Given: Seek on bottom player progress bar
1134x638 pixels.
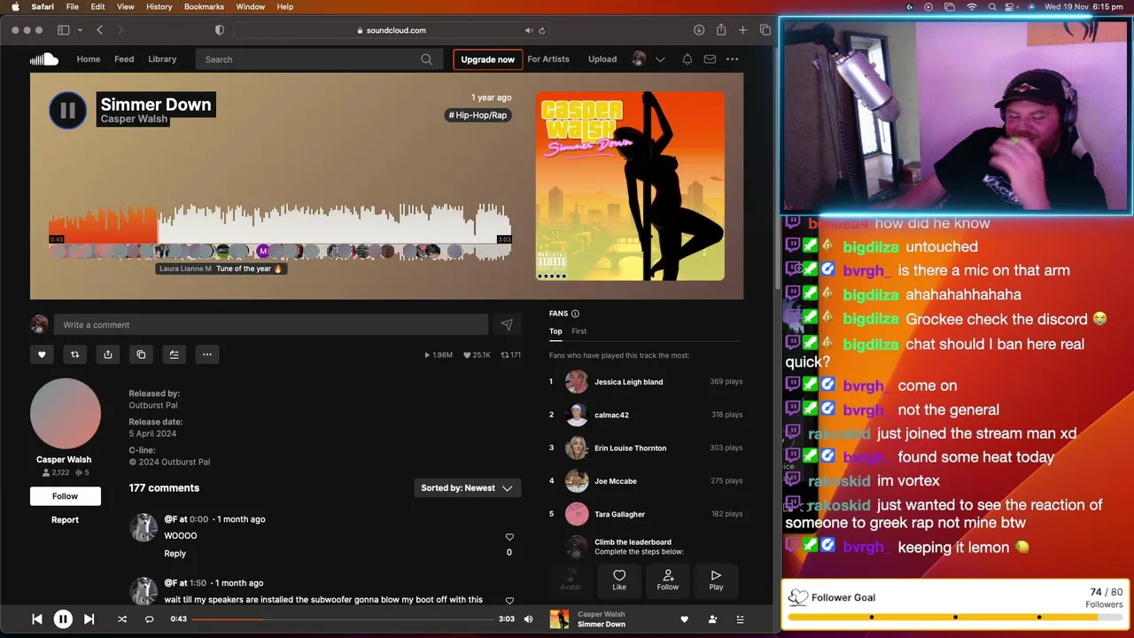Looking at the screenshot, I should click(x=343, y=619).
